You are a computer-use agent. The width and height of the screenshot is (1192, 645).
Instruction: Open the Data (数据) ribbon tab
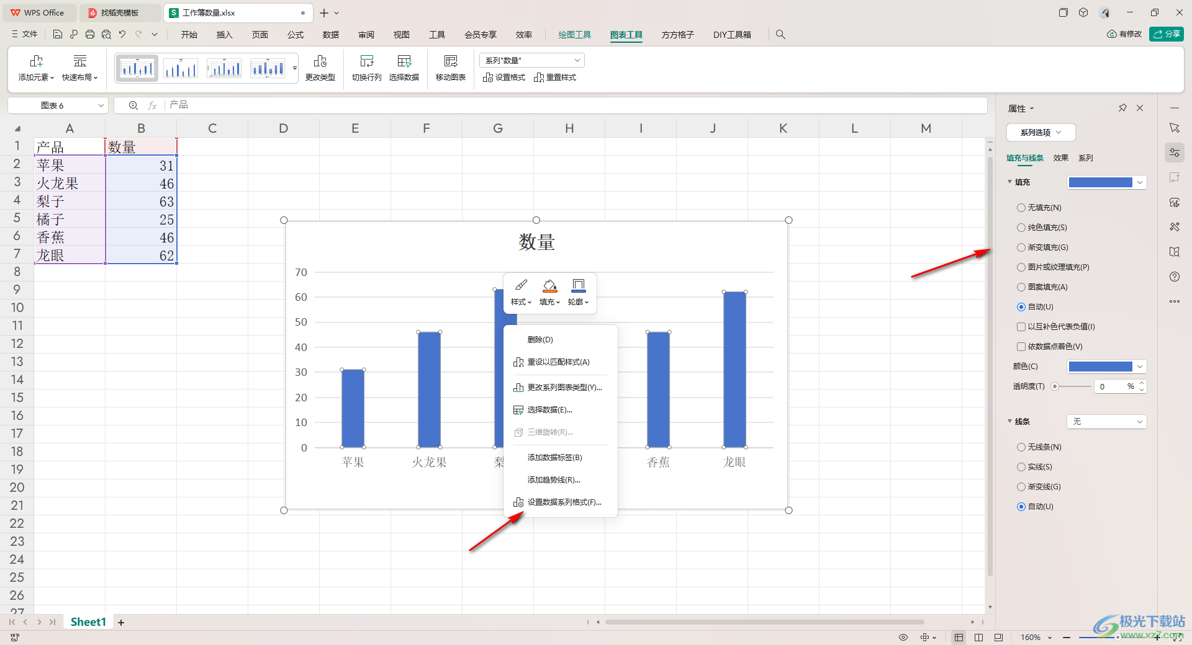pyautogui.click(x=331, y=35)
